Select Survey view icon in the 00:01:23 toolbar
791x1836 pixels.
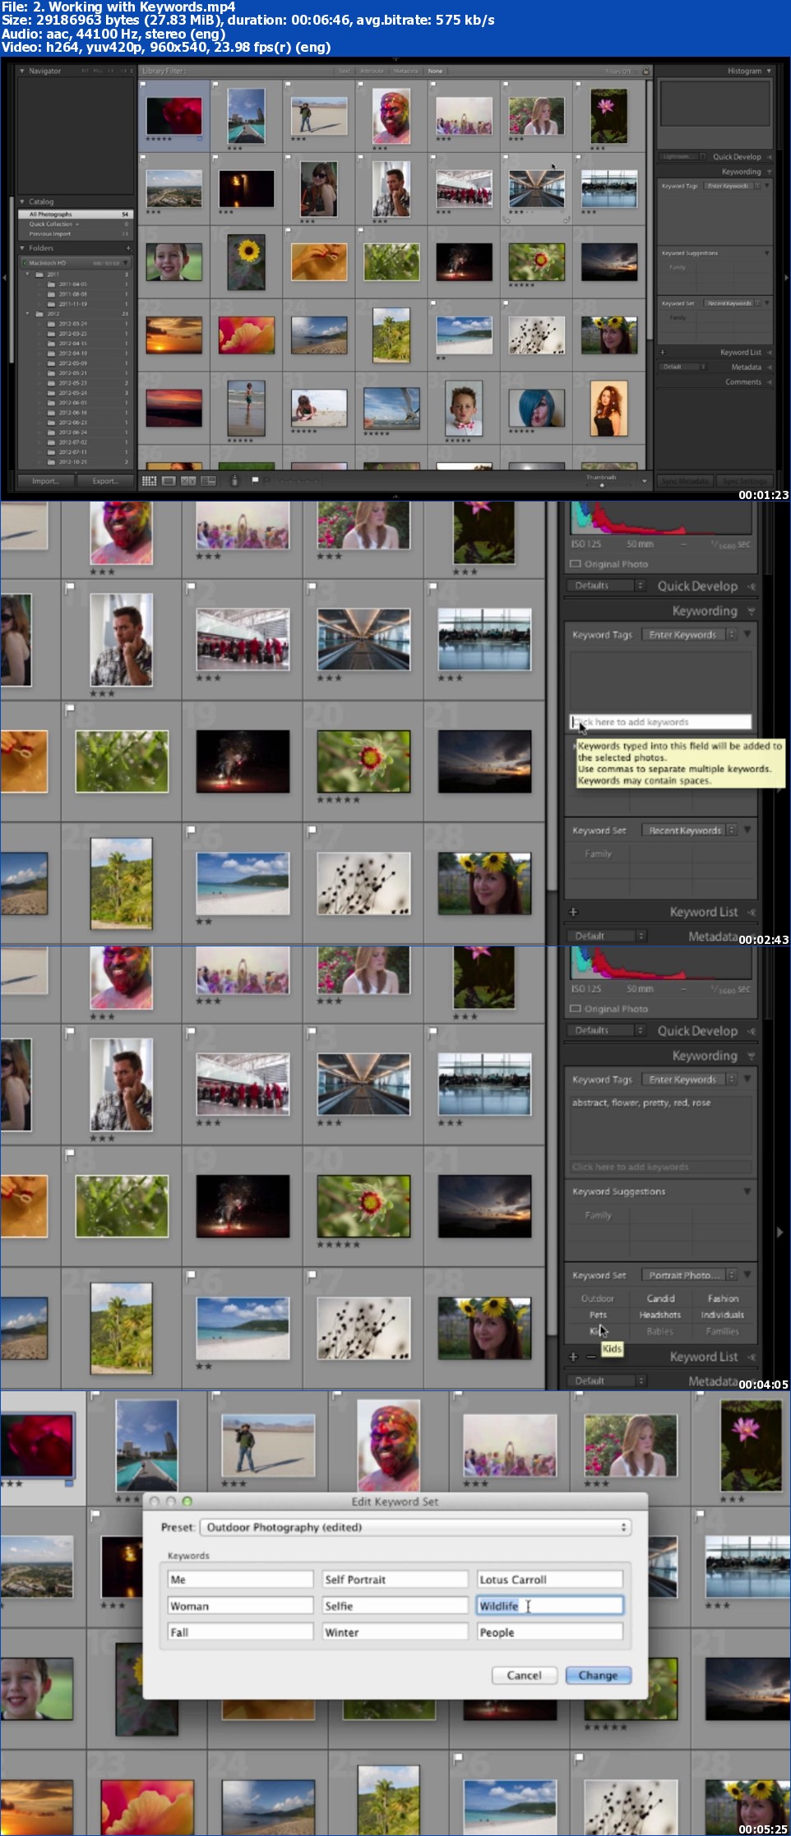pos(208,481)
